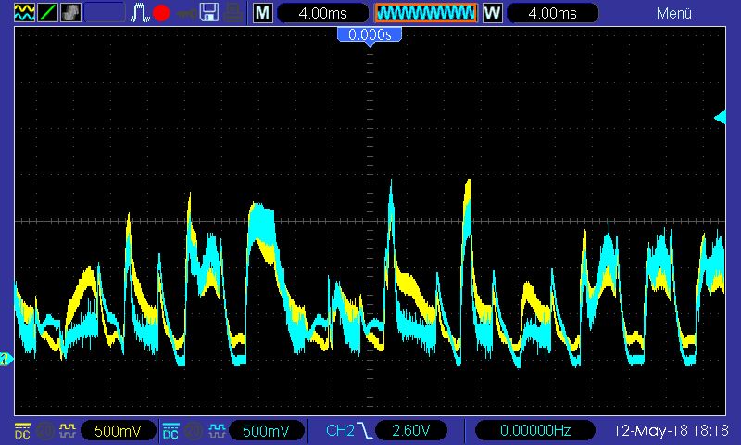
Task: Click the 0.000s trigger position marker
Action: [370, 34]
